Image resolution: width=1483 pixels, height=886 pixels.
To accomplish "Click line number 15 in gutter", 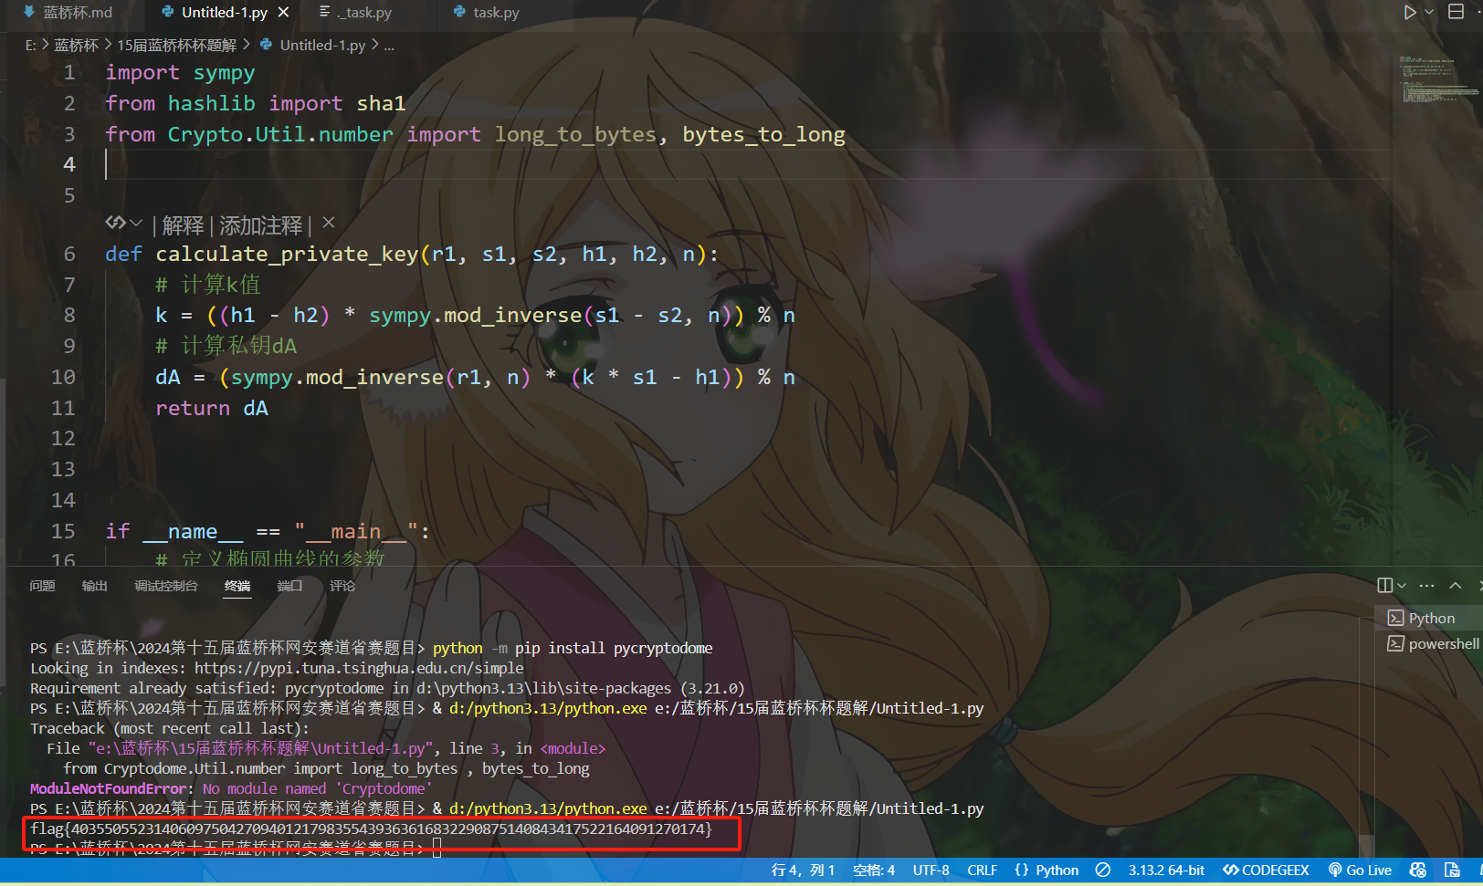I will [63, 531].
